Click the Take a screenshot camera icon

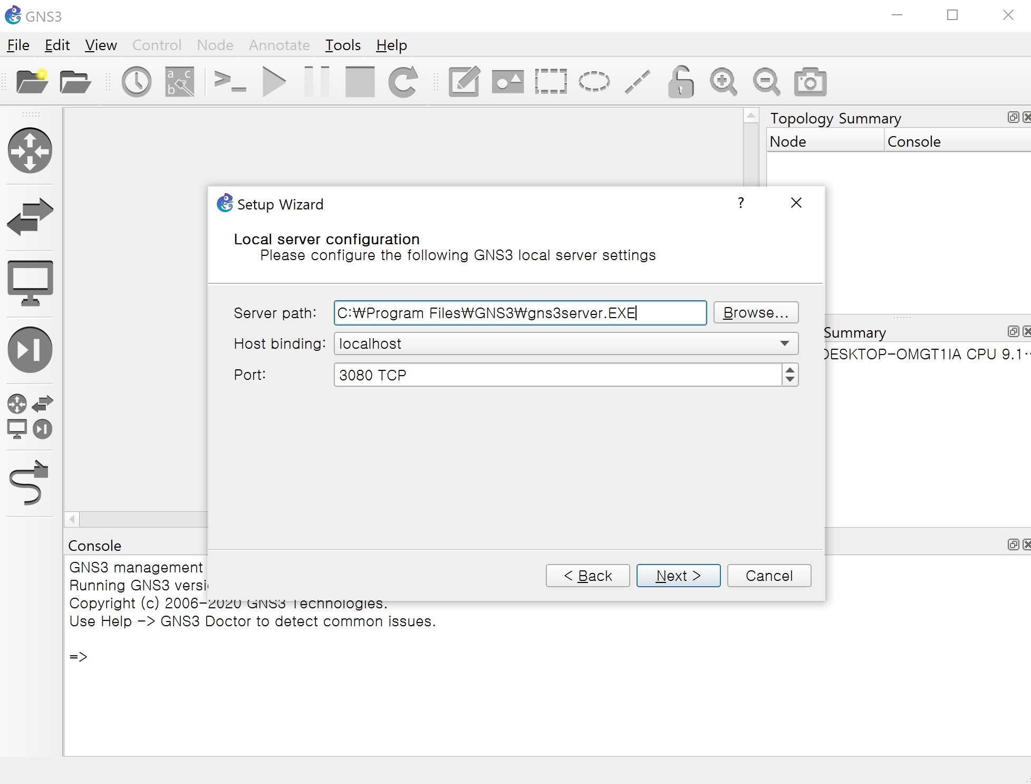tap(810, 82)
